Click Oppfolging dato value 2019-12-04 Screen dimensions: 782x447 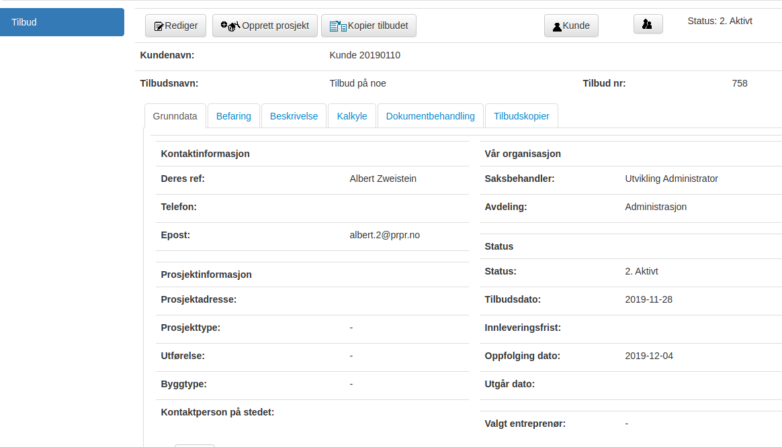649,356
